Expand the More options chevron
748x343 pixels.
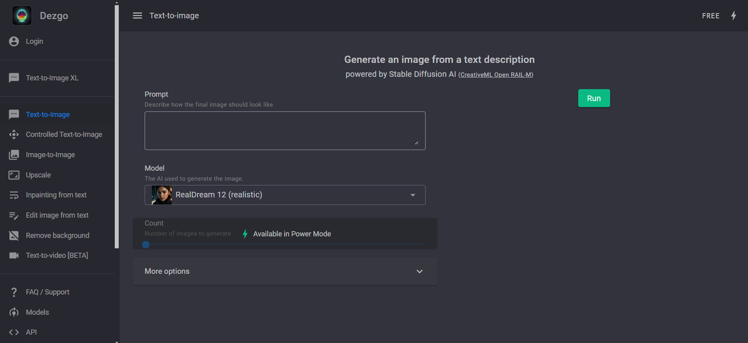[419, 271]
